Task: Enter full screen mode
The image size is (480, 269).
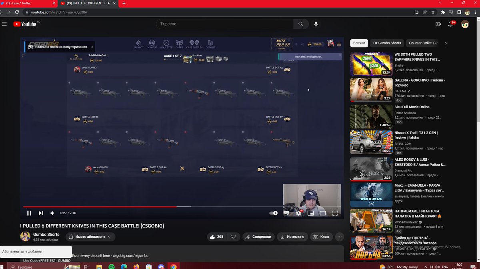Action: click(x=335, y=213)
